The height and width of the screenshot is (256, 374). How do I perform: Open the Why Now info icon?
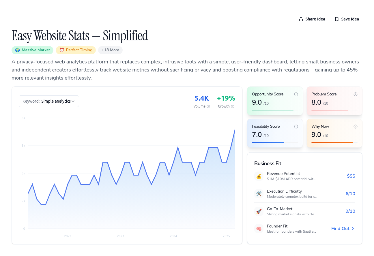[356, 127]
